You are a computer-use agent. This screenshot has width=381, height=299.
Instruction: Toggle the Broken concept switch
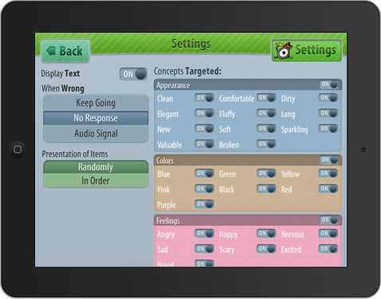click(266, 144)
